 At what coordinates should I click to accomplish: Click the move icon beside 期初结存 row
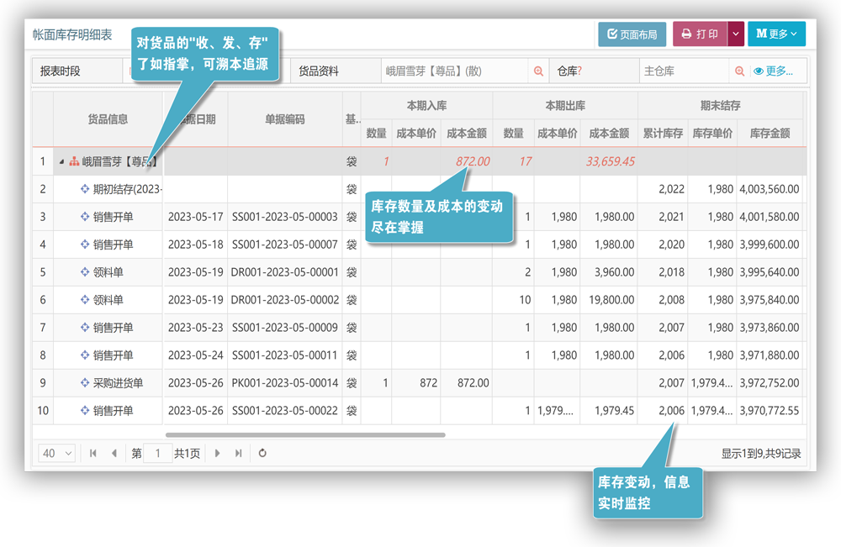click(85, 189)
